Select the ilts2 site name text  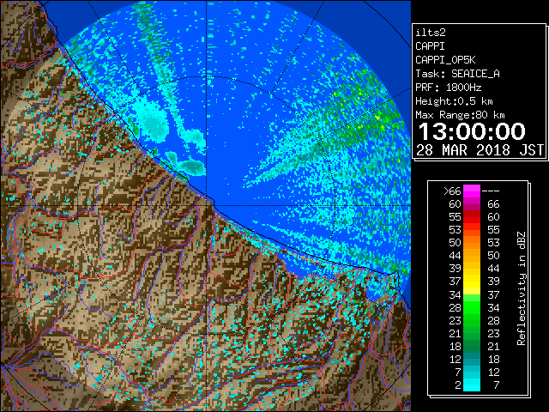(x=431, y=33)
